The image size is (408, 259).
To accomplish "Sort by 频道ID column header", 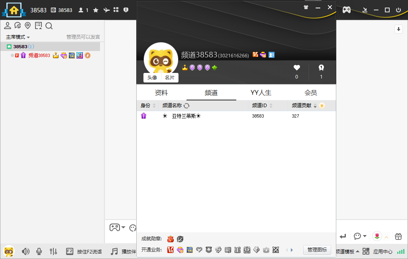I will [x=268, y=106].
